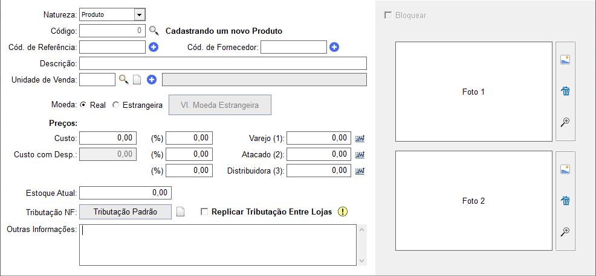
Task: Open chart icon beside Varejo (1) price
Action: click(x=360, y=139)
